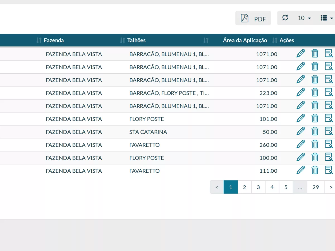Go to next page with > arrow

coord(331,187)
